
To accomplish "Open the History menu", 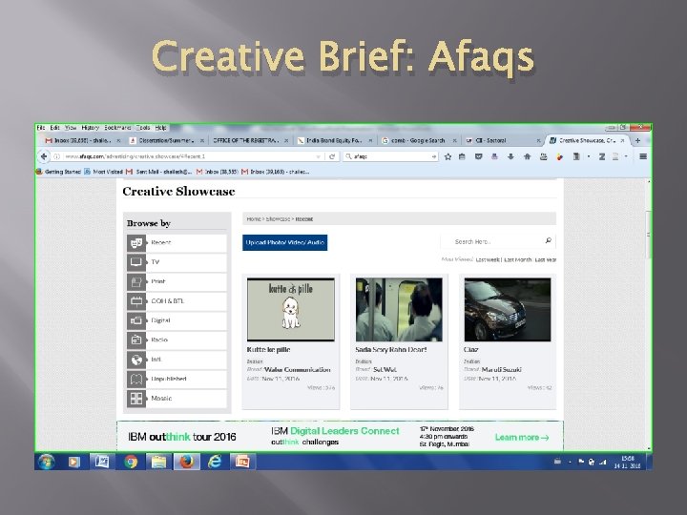I will tap(91, 128).
